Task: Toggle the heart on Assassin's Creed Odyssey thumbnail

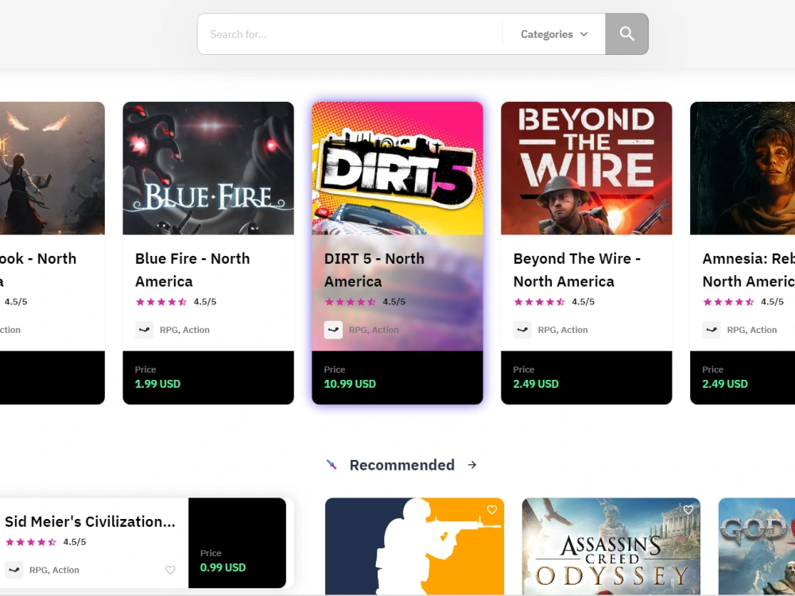Action: pyautogui.click(x=688, y=510)
